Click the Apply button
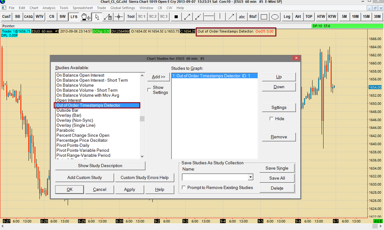 point(129,189)
